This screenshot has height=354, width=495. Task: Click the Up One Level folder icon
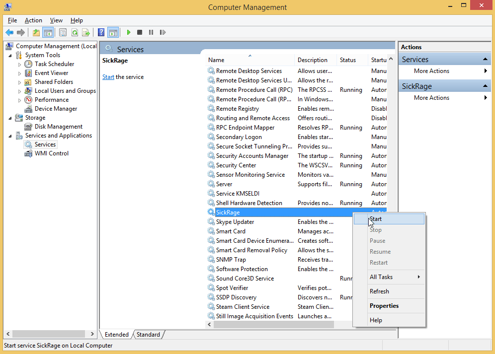tap(36, 32)
